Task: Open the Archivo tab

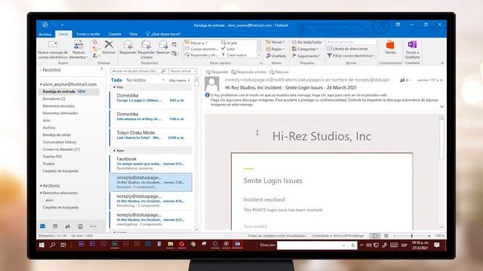Action: point(45,34)
